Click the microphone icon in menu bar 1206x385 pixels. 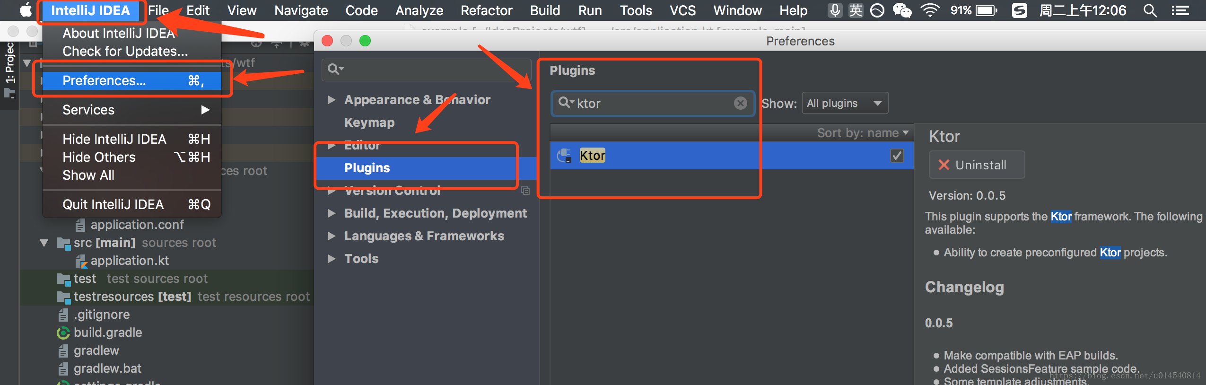pos(835,10)
